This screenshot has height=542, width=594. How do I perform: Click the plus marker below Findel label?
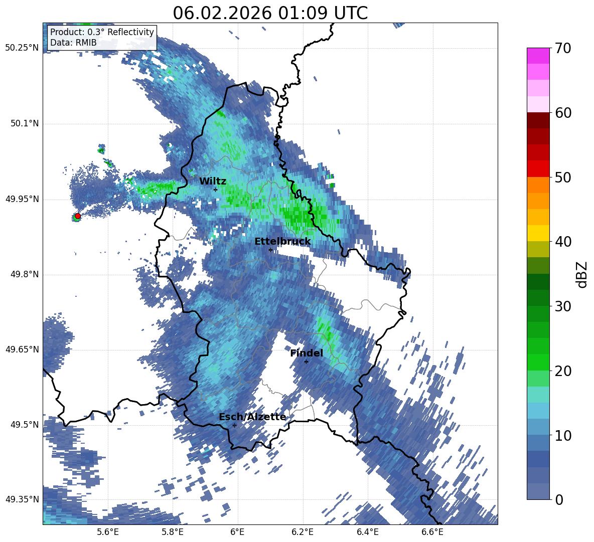[x=306, y=362]
